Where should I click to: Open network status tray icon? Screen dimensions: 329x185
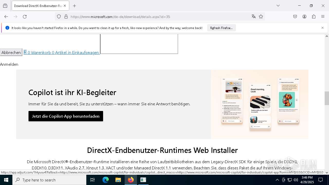pos(290,180)
